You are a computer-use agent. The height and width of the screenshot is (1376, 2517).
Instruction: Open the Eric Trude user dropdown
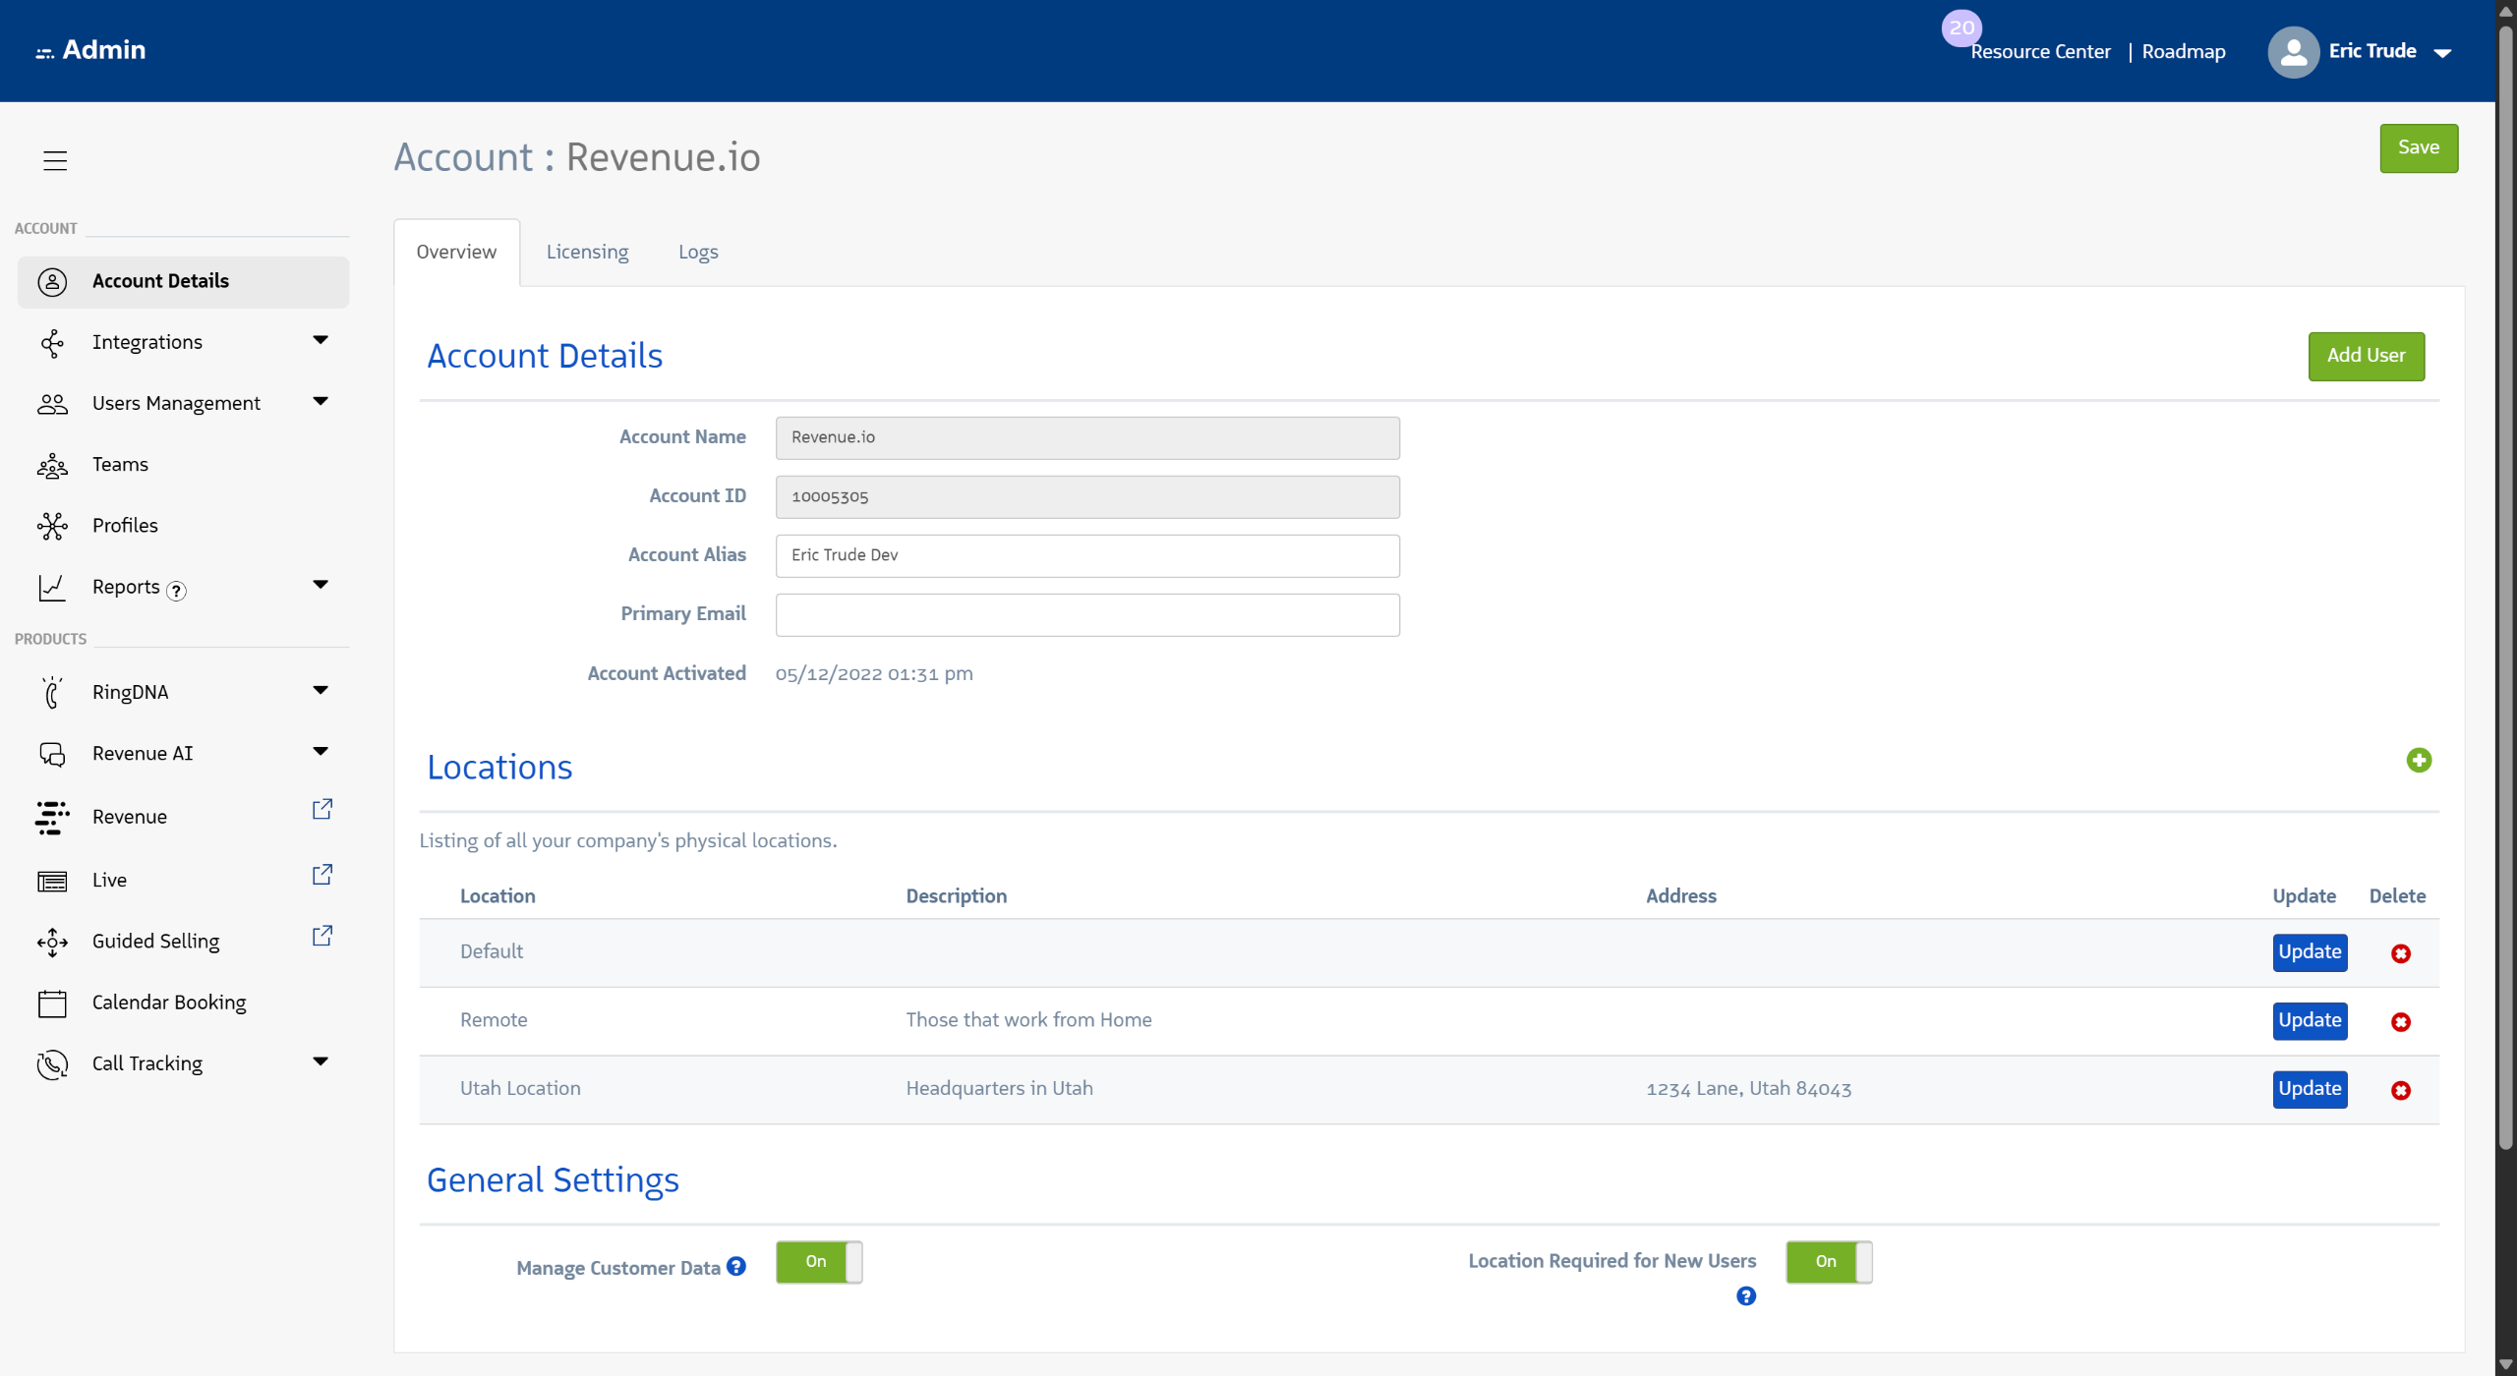[2442, 53]
